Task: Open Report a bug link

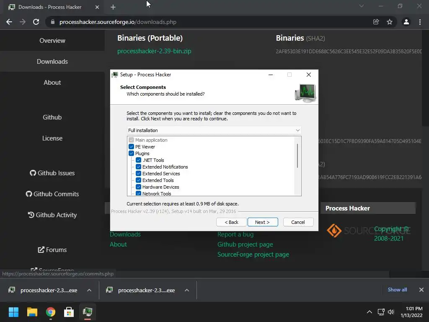Action: 235,234
